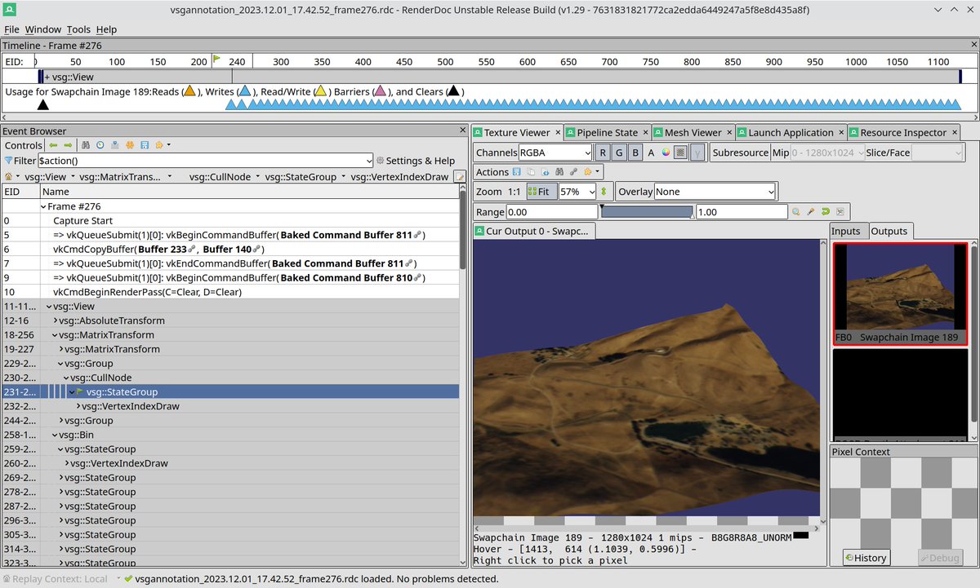Toggle the 1:1 zoom button
The height and width of the screenshot is (588, 980).
click(514, 192)
